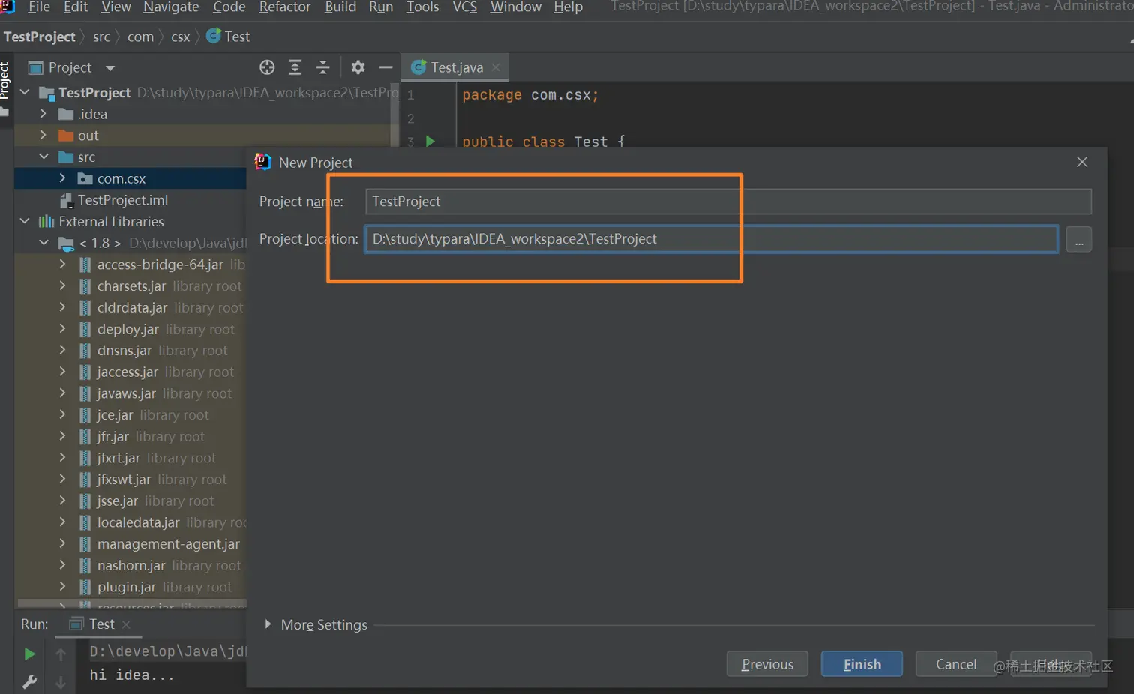
Task: Rerun Test with green play button
Action: coord(29,654)
